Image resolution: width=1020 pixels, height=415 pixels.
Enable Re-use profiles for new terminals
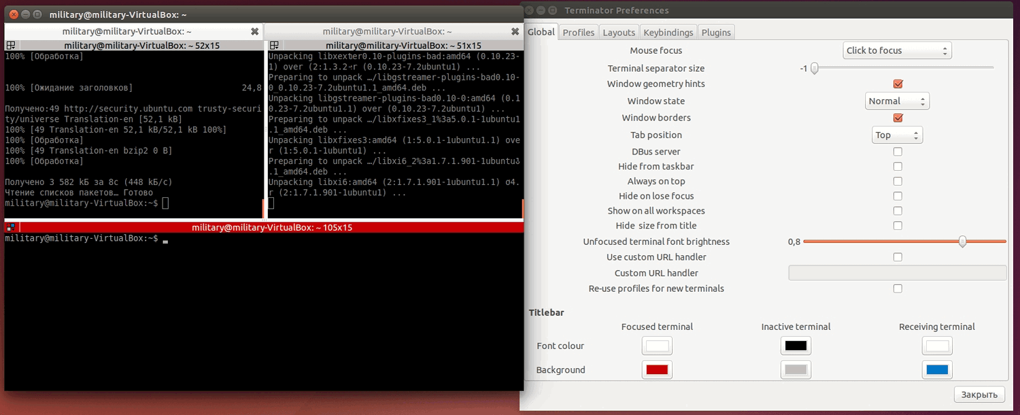(898, 288)
